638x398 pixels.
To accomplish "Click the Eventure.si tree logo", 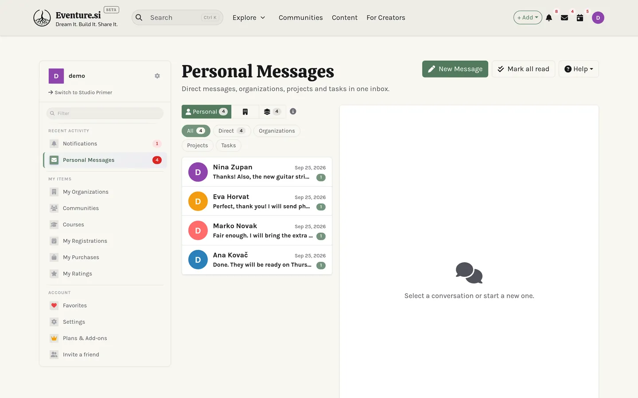I will (42, 18).
